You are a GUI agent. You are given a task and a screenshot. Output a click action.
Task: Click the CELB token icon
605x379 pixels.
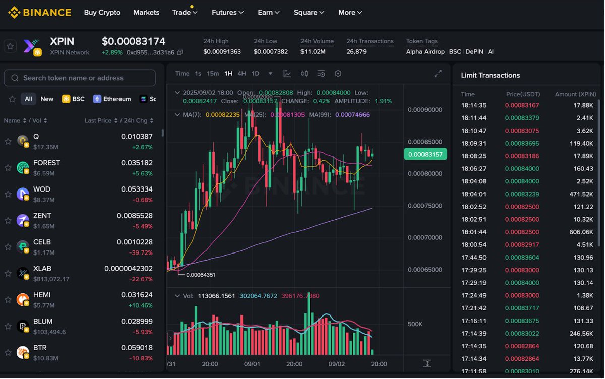click(x=23, y=247)
